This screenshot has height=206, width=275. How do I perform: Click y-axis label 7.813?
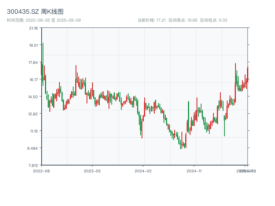[33, 165]
